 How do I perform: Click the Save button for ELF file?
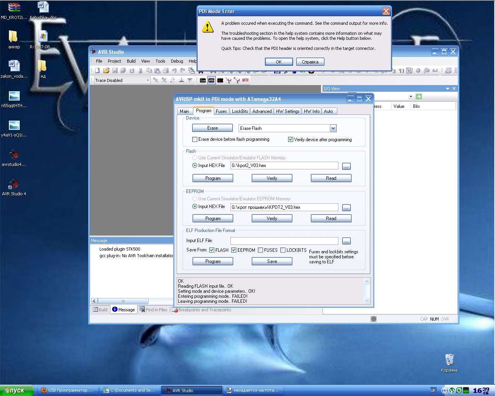[x=272, y=261]
